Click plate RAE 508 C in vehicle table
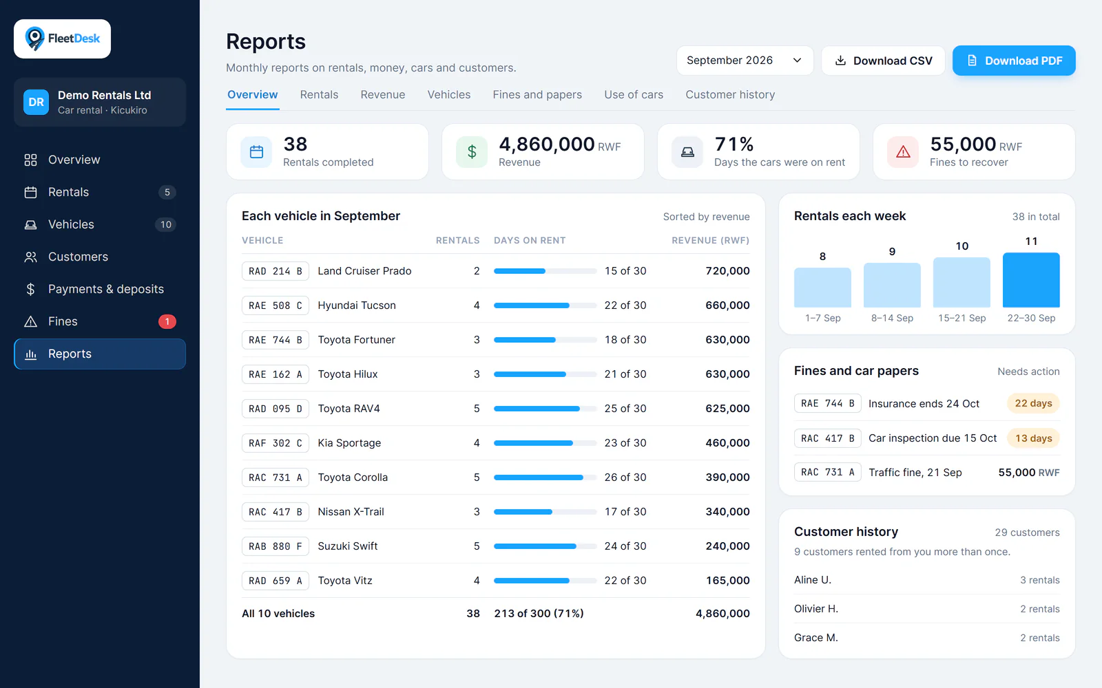1102x688 pixels. coord(275,305)
